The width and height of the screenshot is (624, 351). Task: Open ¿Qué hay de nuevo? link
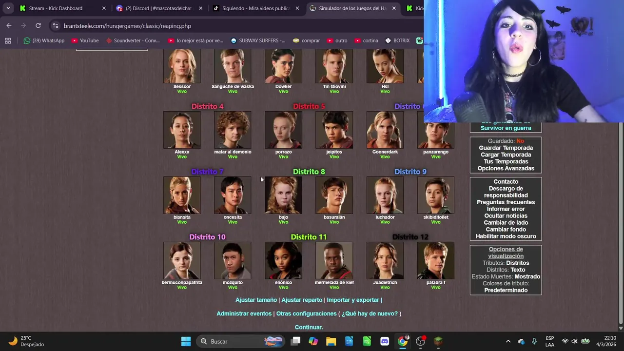pyautogui.click(x=370, y=313)
